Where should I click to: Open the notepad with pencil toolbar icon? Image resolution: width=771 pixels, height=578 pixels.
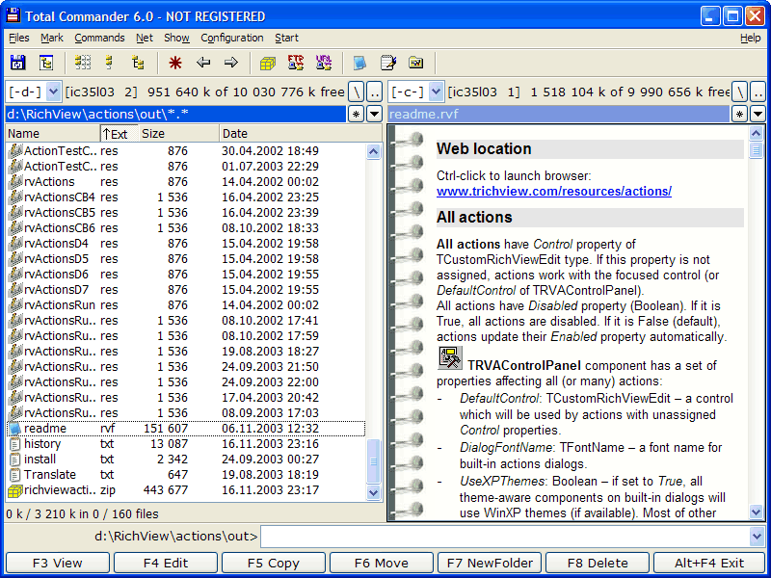(388, 64)
